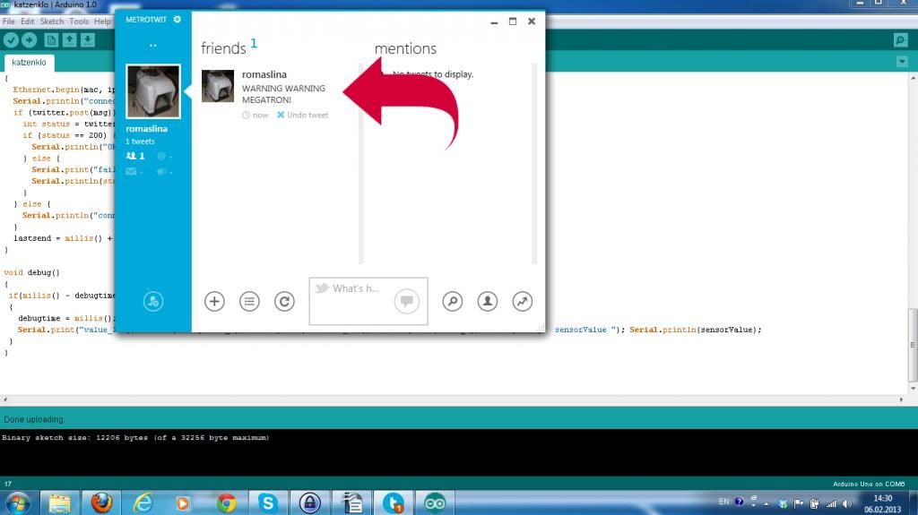Open the user profile lookup icon
This screenshot has width=918, height=515.
coord(488,302)
